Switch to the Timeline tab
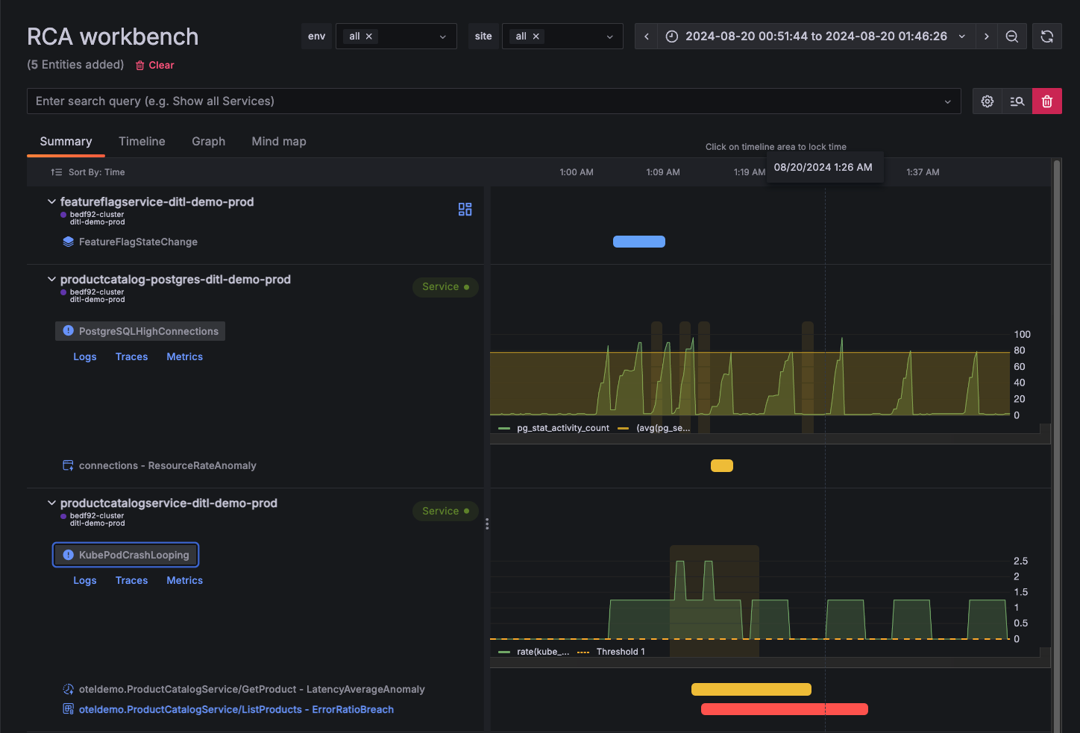This screenshot has width=1080, height=733. pyautogui.click(x=142, y=141)
